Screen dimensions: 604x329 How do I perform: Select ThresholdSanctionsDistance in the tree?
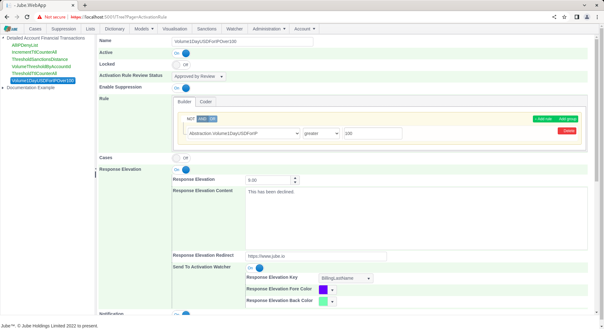(x=40, y=59)
